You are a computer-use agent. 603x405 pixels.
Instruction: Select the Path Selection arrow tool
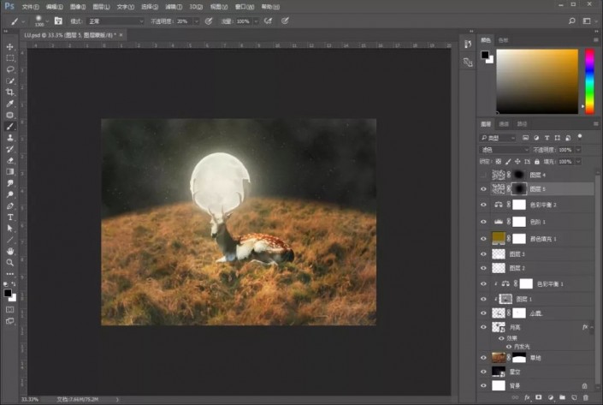tap(10, 229)
